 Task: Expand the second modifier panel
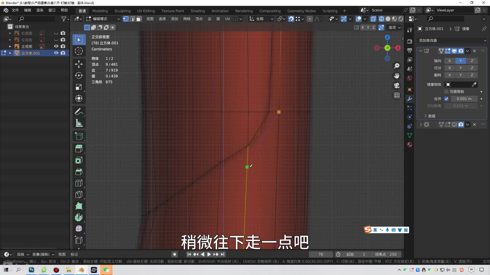[x=421, y=125]
